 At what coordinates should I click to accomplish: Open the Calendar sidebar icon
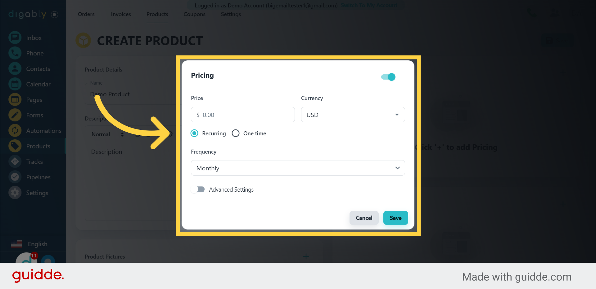pos(15,84)
